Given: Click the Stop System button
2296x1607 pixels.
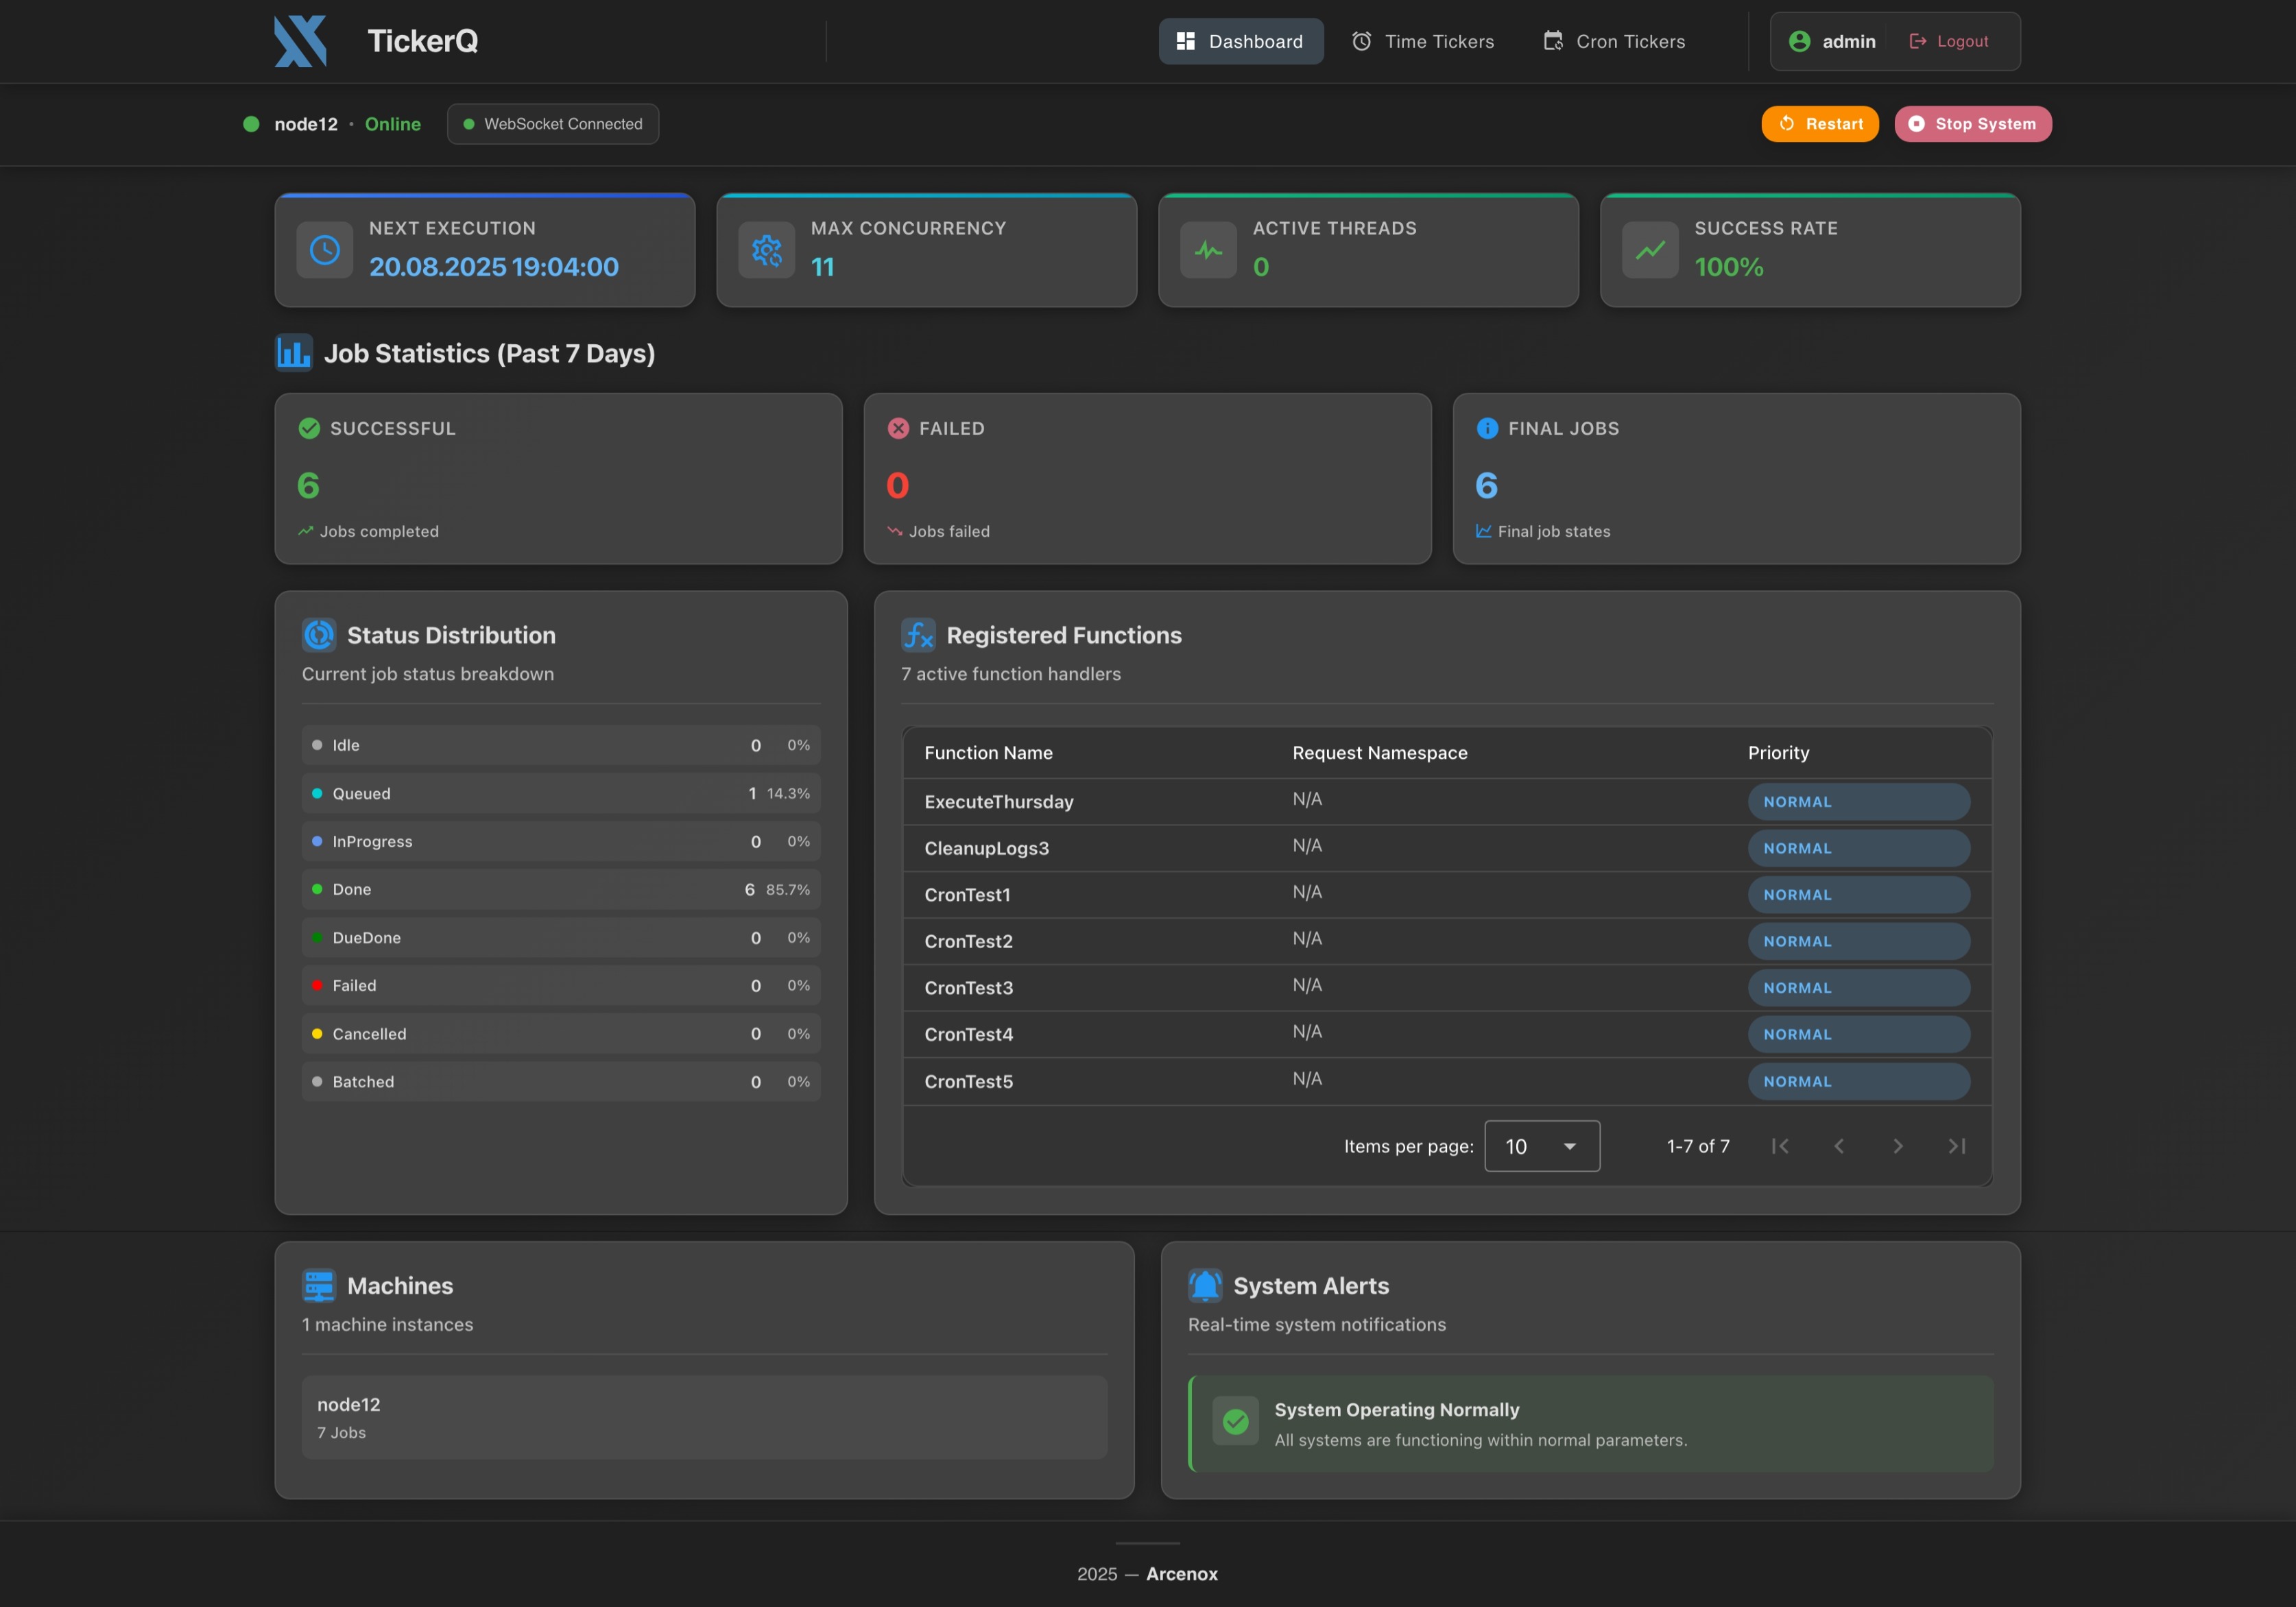Looking at the screenshot, I should tap(1971, 124).
